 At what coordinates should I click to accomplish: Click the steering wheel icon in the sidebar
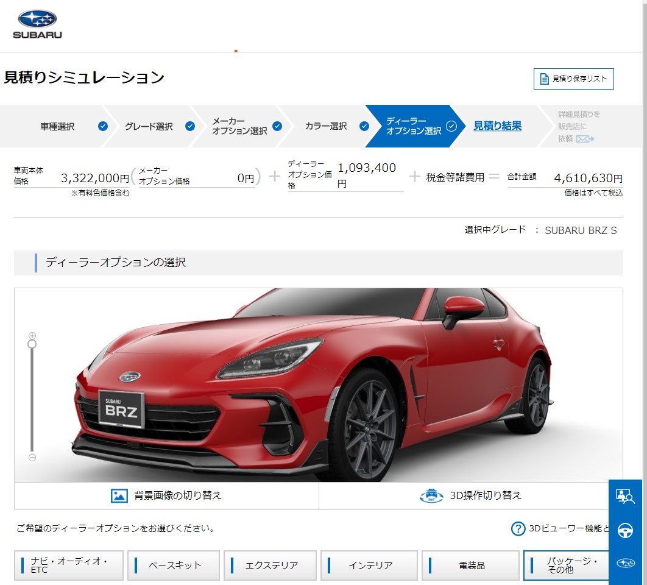click(625, 530)
